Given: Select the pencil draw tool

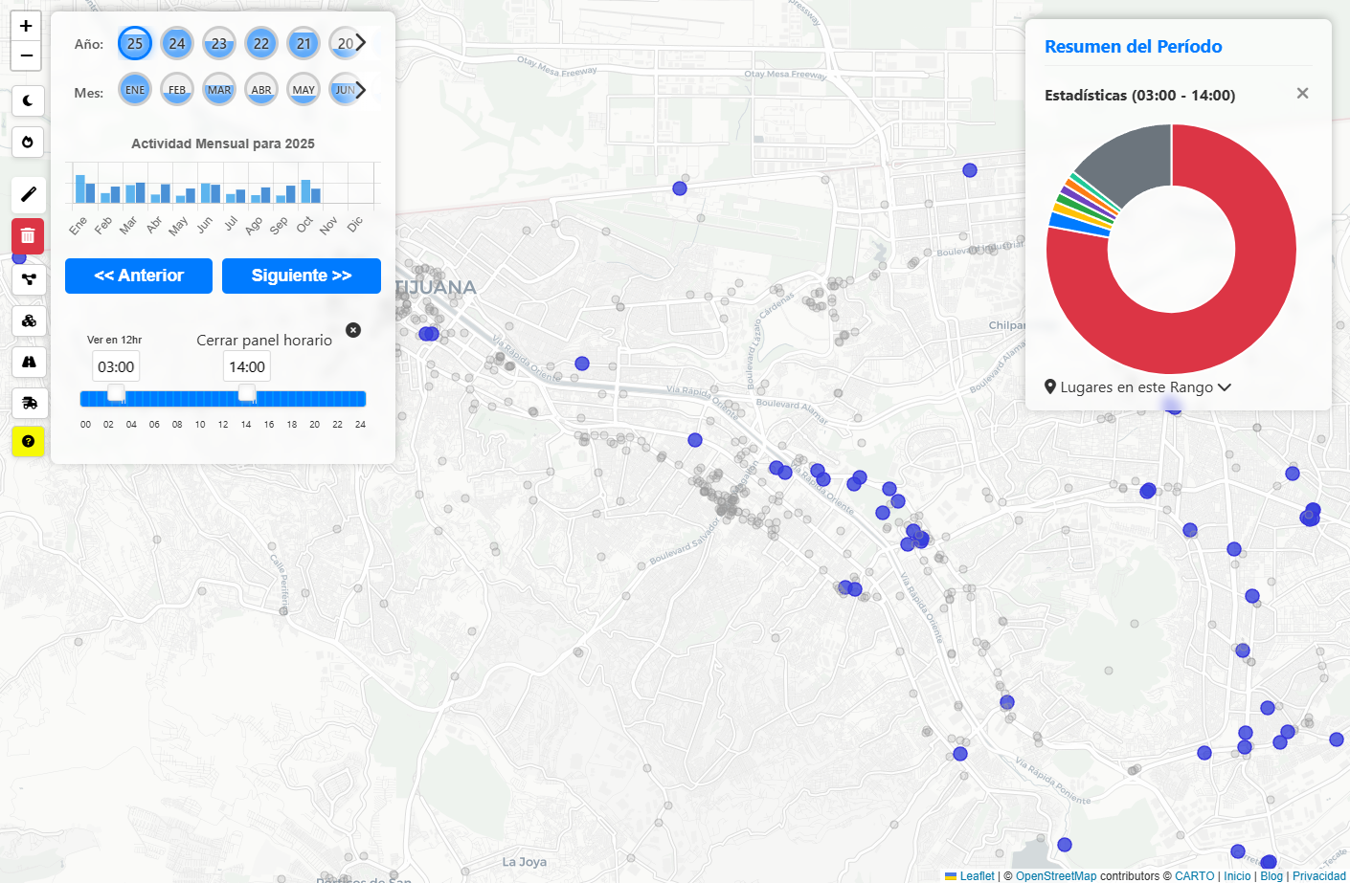Looking at the screenshot, I should pyautogui.click(x=28, y=195).
